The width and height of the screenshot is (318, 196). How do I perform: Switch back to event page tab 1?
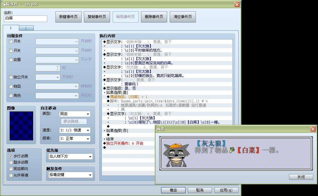point(11,28)
